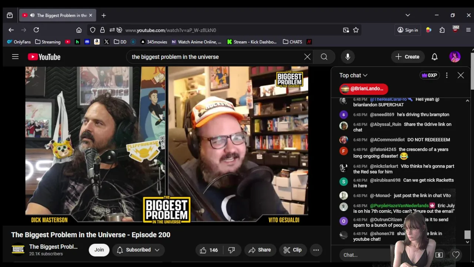Open the list all tabs chevron

tap(408, 15)
